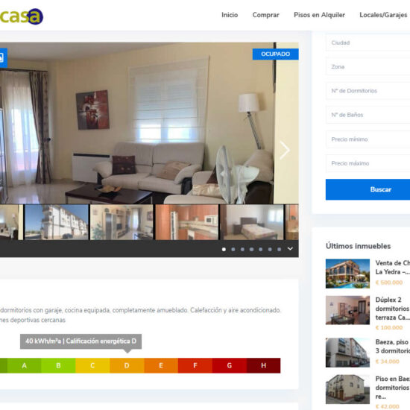
Task: Click the energy rating F segment
Action: coord(195,365)
